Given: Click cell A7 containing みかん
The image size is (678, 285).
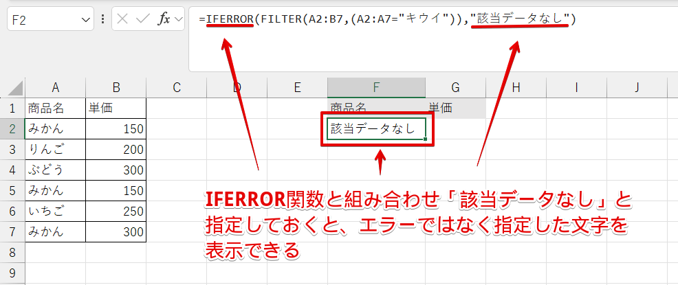Looking at the screenshot, I should point(55,232).
